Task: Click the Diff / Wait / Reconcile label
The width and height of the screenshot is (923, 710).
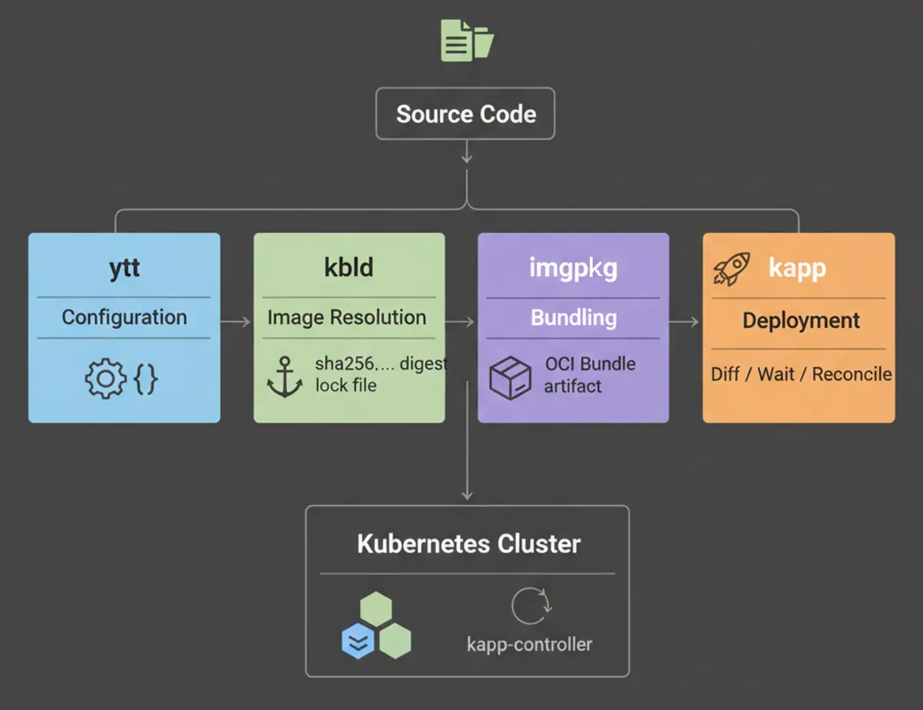Action: [x=798, y=374]
